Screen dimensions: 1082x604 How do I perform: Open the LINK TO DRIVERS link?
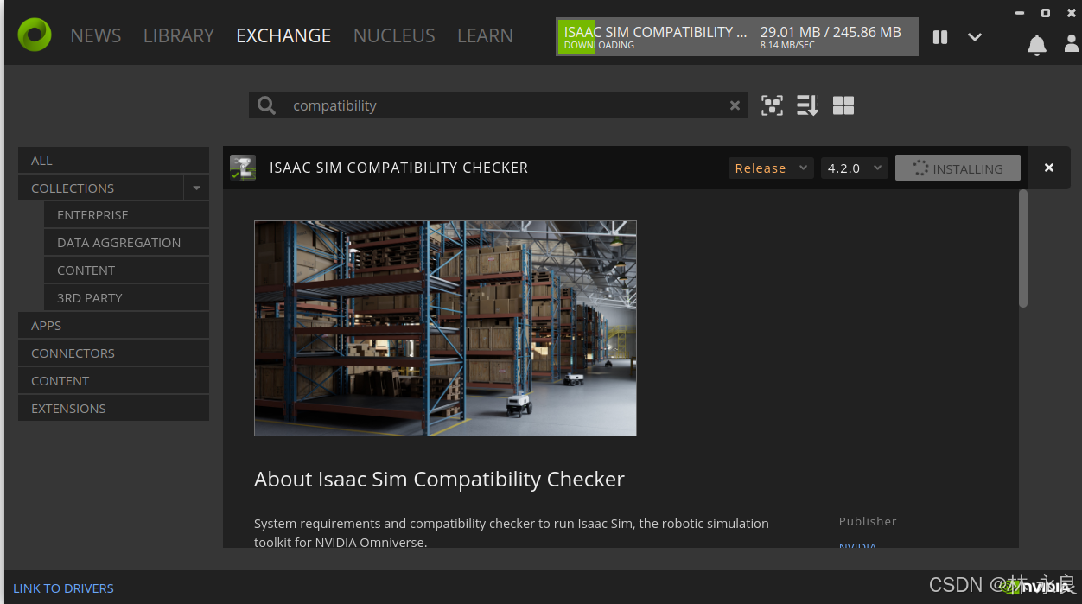[x=63, y=588]
